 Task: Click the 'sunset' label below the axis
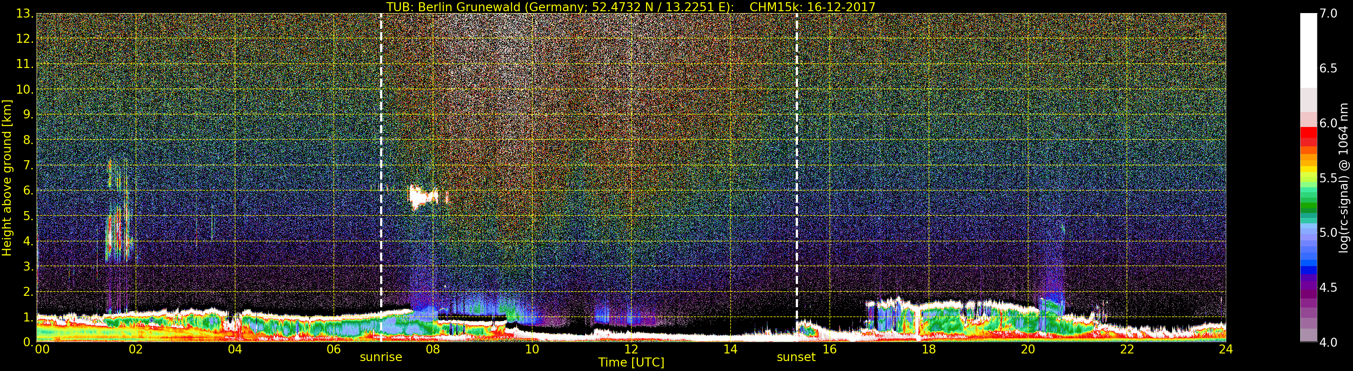[x=796, y=357]
